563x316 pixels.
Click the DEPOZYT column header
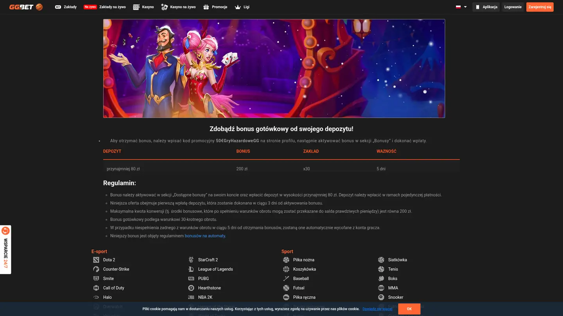[x=112, y=151]
